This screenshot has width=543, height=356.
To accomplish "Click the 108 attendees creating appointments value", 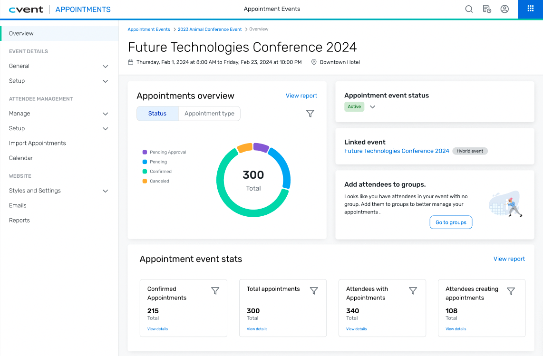I will coord(451,311).
